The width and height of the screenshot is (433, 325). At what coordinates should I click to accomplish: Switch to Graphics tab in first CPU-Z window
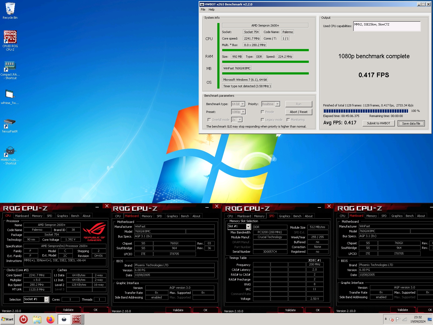tap(63, 216)
